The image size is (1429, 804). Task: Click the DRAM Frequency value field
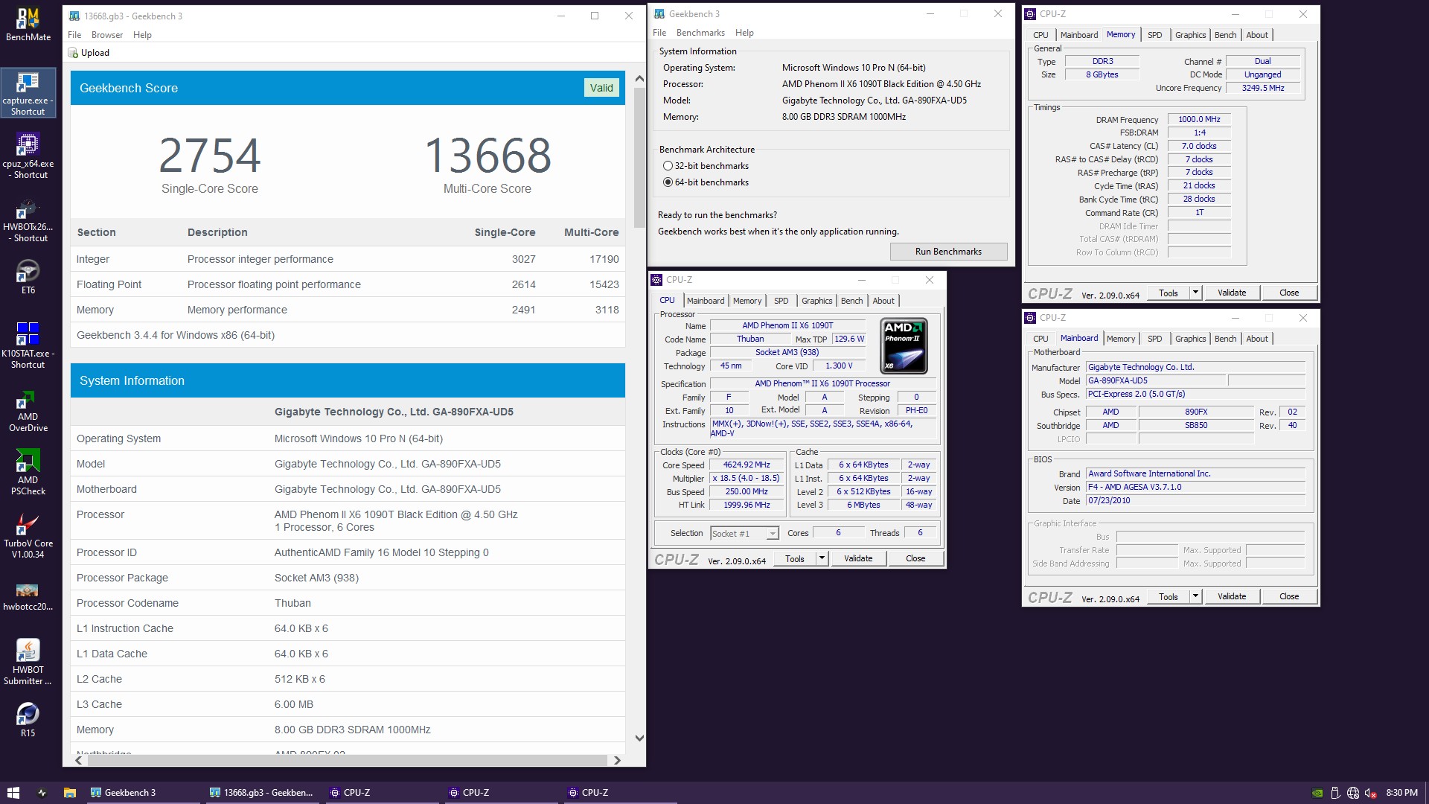(x=1199, y=119)
